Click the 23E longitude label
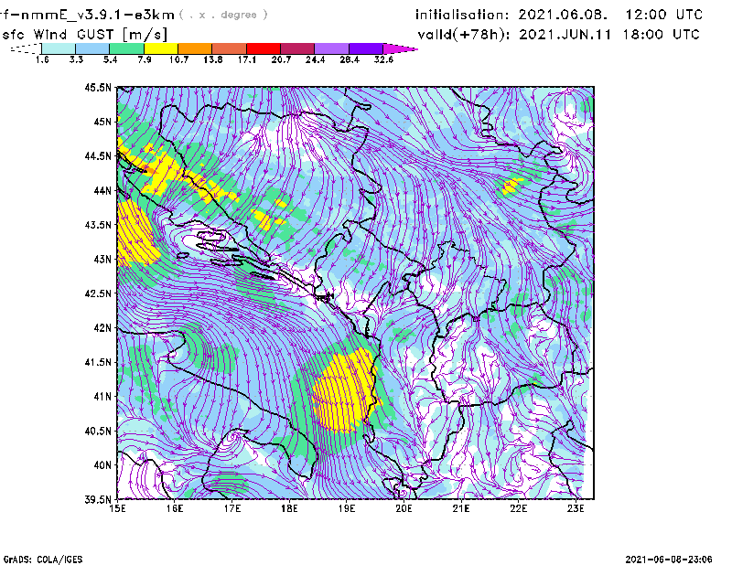Screen dimensions: 732x565 576,508
